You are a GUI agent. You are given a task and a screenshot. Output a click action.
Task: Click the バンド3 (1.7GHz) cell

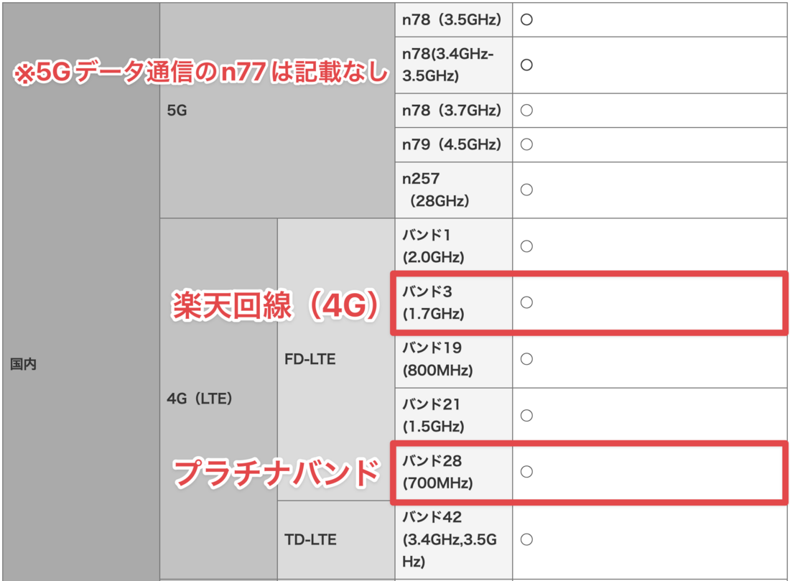[x=453, y=303]
